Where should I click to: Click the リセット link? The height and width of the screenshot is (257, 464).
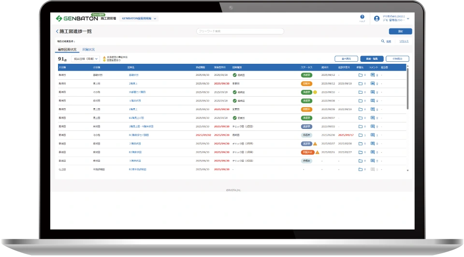[x=404, y=41]
